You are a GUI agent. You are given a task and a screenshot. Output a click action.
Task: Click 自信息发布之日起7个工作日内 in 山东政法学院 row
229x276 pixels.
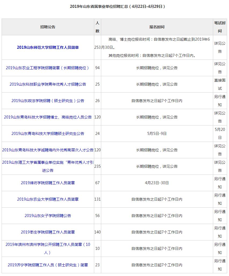(157, 101)
